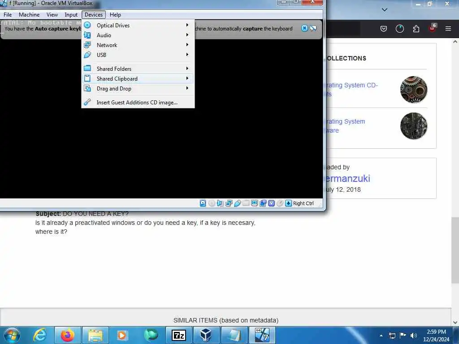This screenshot has height=344, width=459.
Task: Click hard disk activity indicator in status bar
Action: point(203,203)
